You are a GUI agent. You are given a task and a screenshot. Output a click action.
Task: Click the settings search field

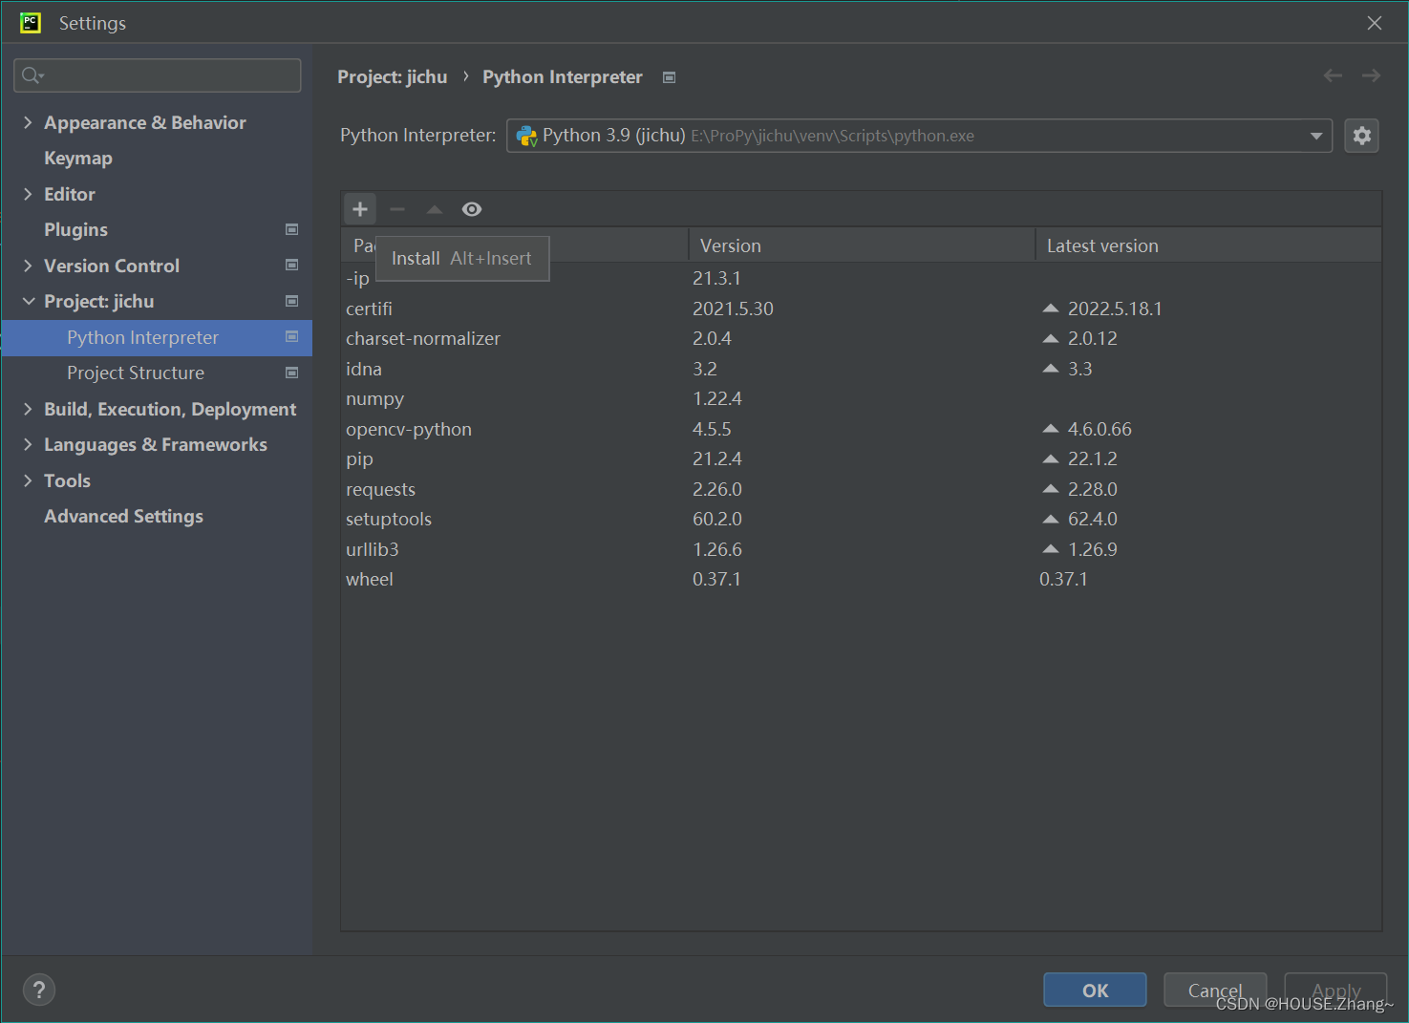[x=158, y=75]
